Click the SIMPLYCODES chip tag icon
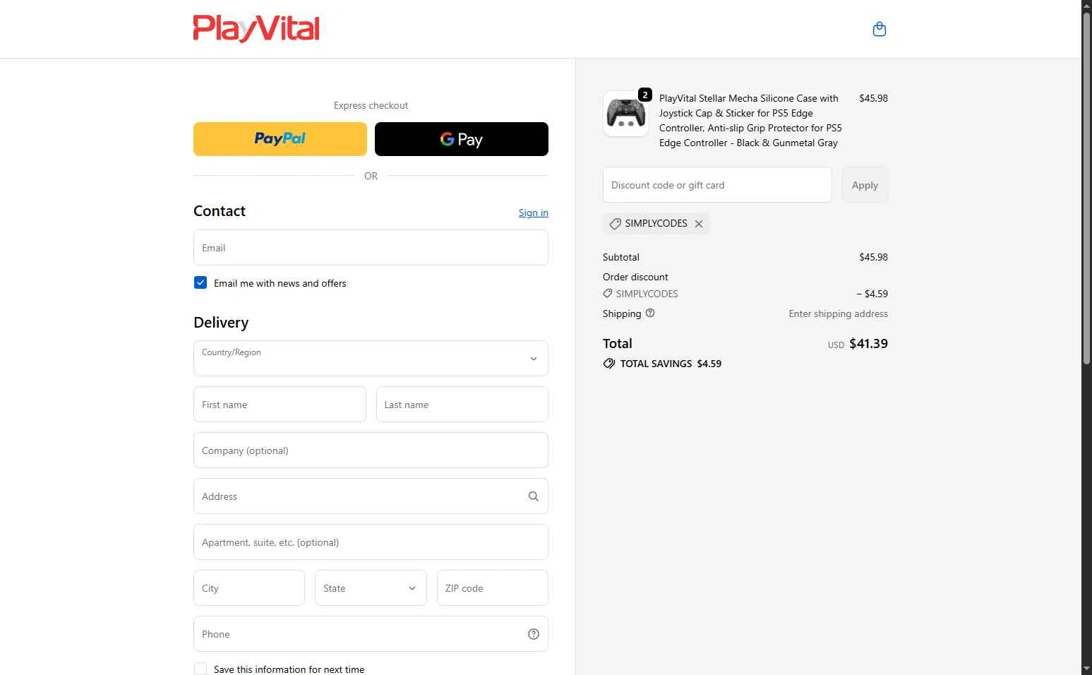The image size is (1092, 675). (x=615, y=224)
